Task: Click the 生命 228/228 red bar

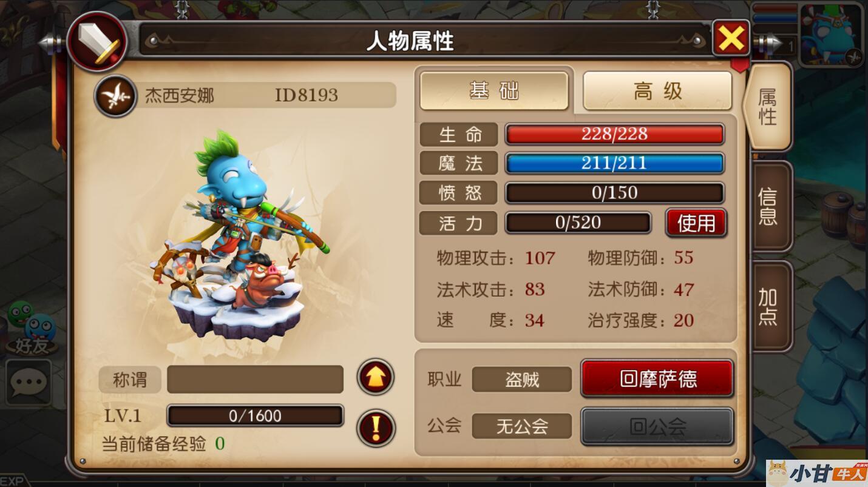Action: tap(615, 134)
